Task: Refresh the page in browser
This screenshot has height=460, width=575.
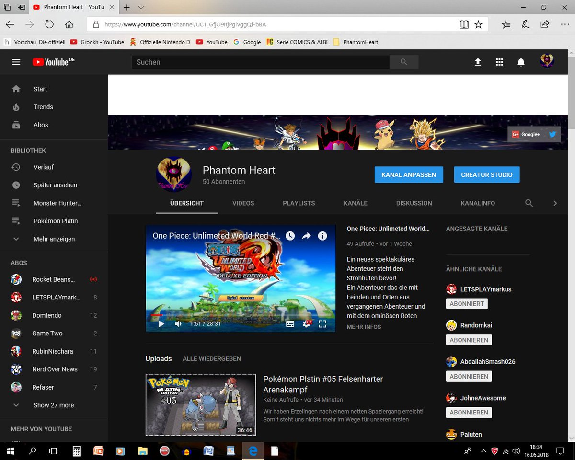Action: (49, 24)
